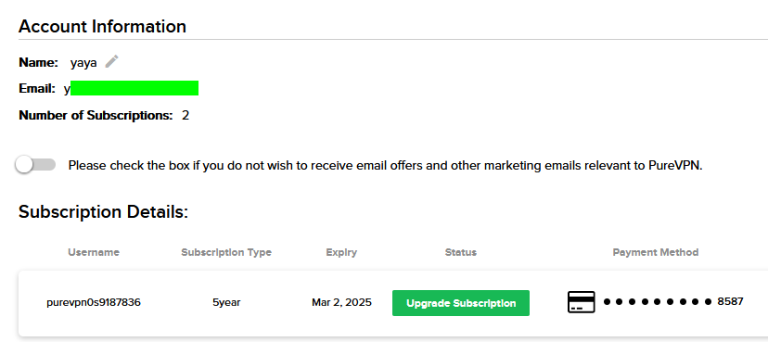The image size is (768, 342).
Task: Click the green redacted email field
Action: click(x=134, y=88)
